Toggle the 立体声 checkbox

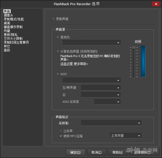[x=61, y=131]
